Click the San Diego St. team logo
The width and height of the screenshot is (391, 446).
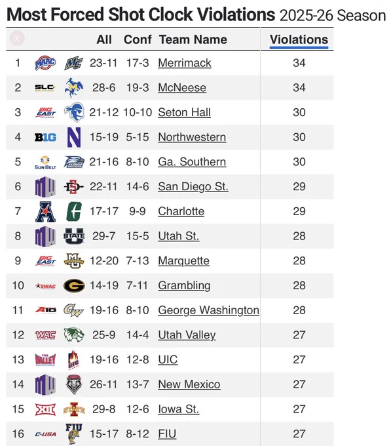point(74,186)
